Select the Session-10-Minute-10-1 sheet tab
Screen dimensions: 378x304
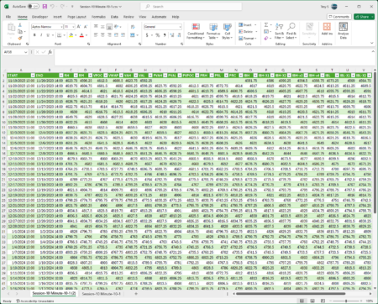click(102, 294)
